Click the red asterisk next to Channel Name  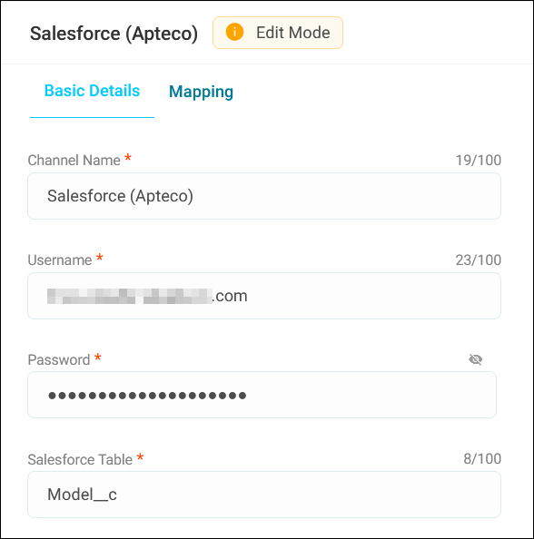click(128, 159)
